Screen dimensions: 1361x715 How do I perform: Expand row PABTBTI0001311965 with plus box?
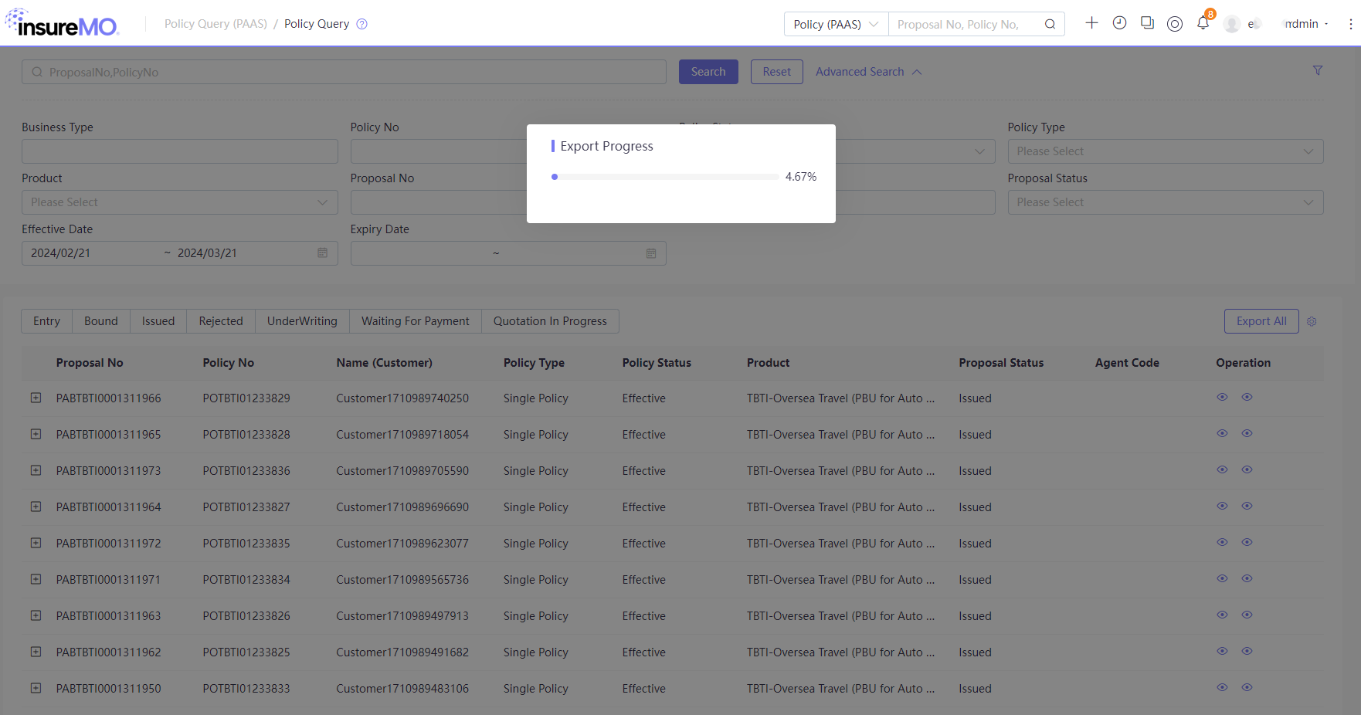[36, 434]
